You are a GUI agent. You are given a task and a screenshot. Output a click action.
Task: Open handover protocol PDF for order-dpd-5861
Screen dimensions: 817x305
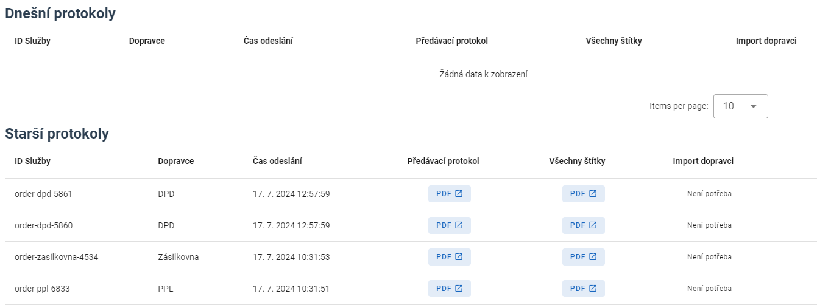450,194
